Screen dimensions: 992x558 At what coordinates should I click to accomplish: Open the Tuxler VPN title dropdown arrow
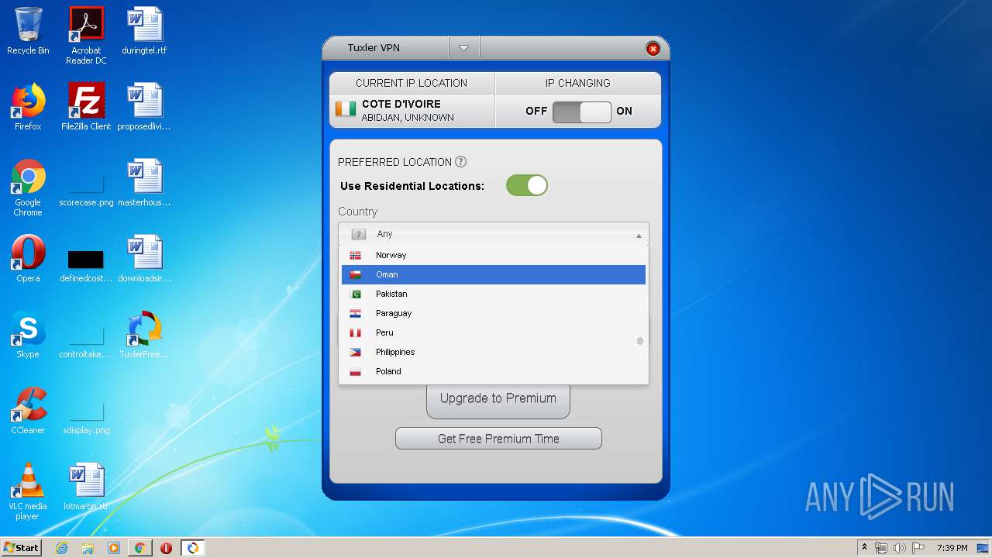click(463, 48)
